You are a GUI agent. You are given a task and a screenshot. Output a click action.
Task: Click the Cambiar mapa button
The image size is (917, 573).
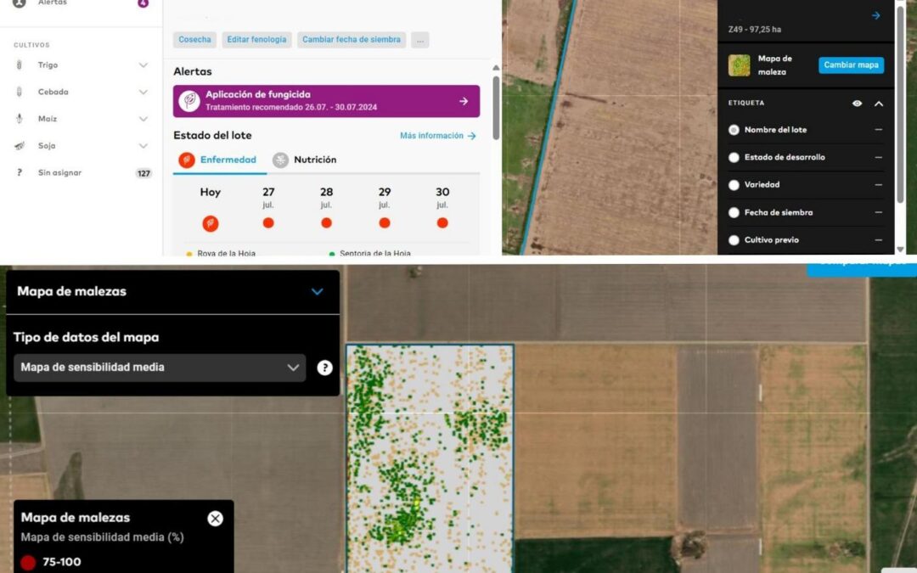click(851, 65)
